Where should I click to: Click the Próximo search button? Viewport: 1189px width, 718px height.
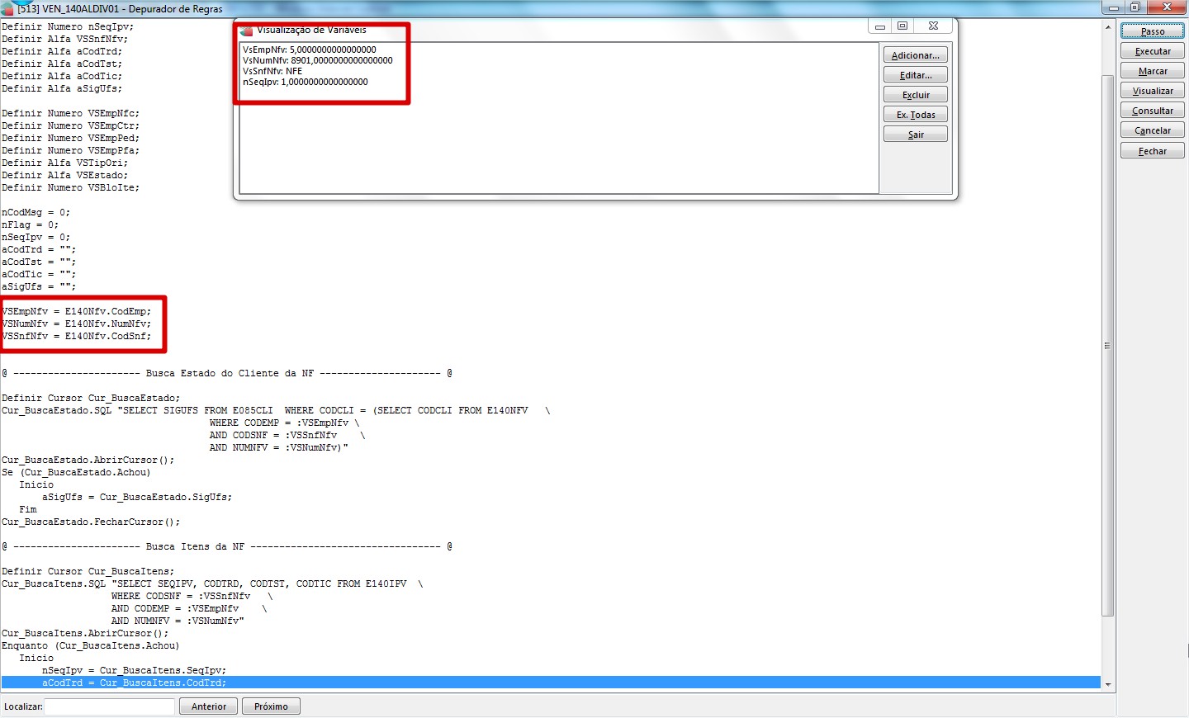pyautogui.click(x=271, y=706)
